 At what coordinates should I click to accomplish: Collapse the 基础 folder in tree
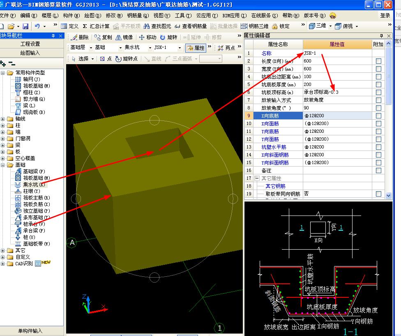2,165
